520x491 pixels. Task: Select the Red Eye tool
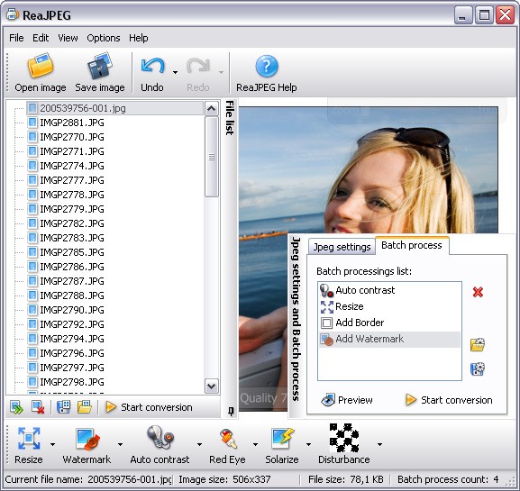pos(228,438)
